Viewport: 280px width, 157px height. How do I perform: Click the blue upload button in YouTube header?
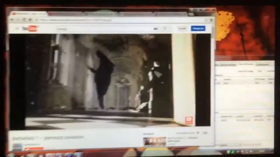coord(198,28)
